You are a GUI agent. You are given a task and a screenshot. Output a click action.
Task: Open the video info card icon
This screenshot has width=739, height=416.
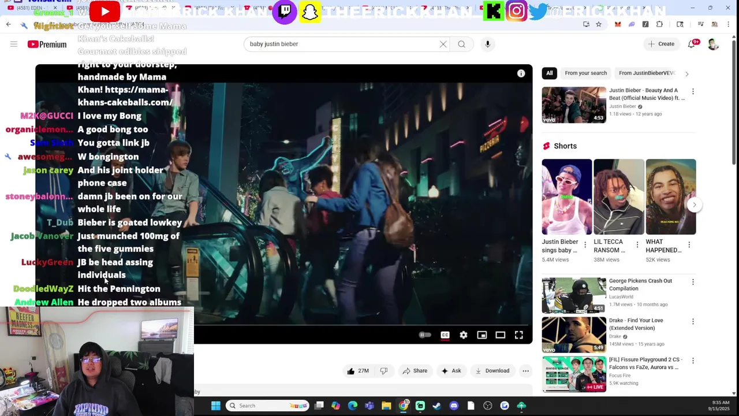521,73
